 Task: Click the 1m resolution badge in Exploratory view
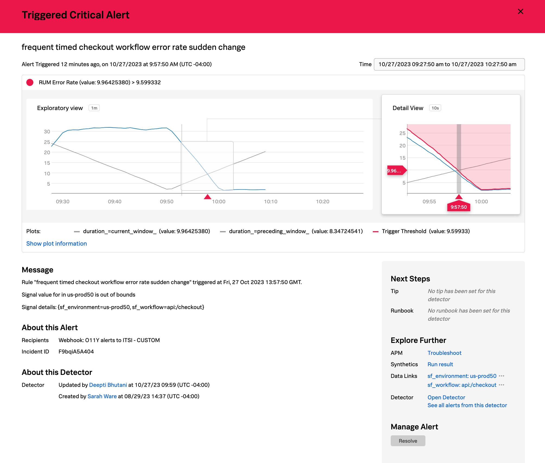(x=94, y=108)
